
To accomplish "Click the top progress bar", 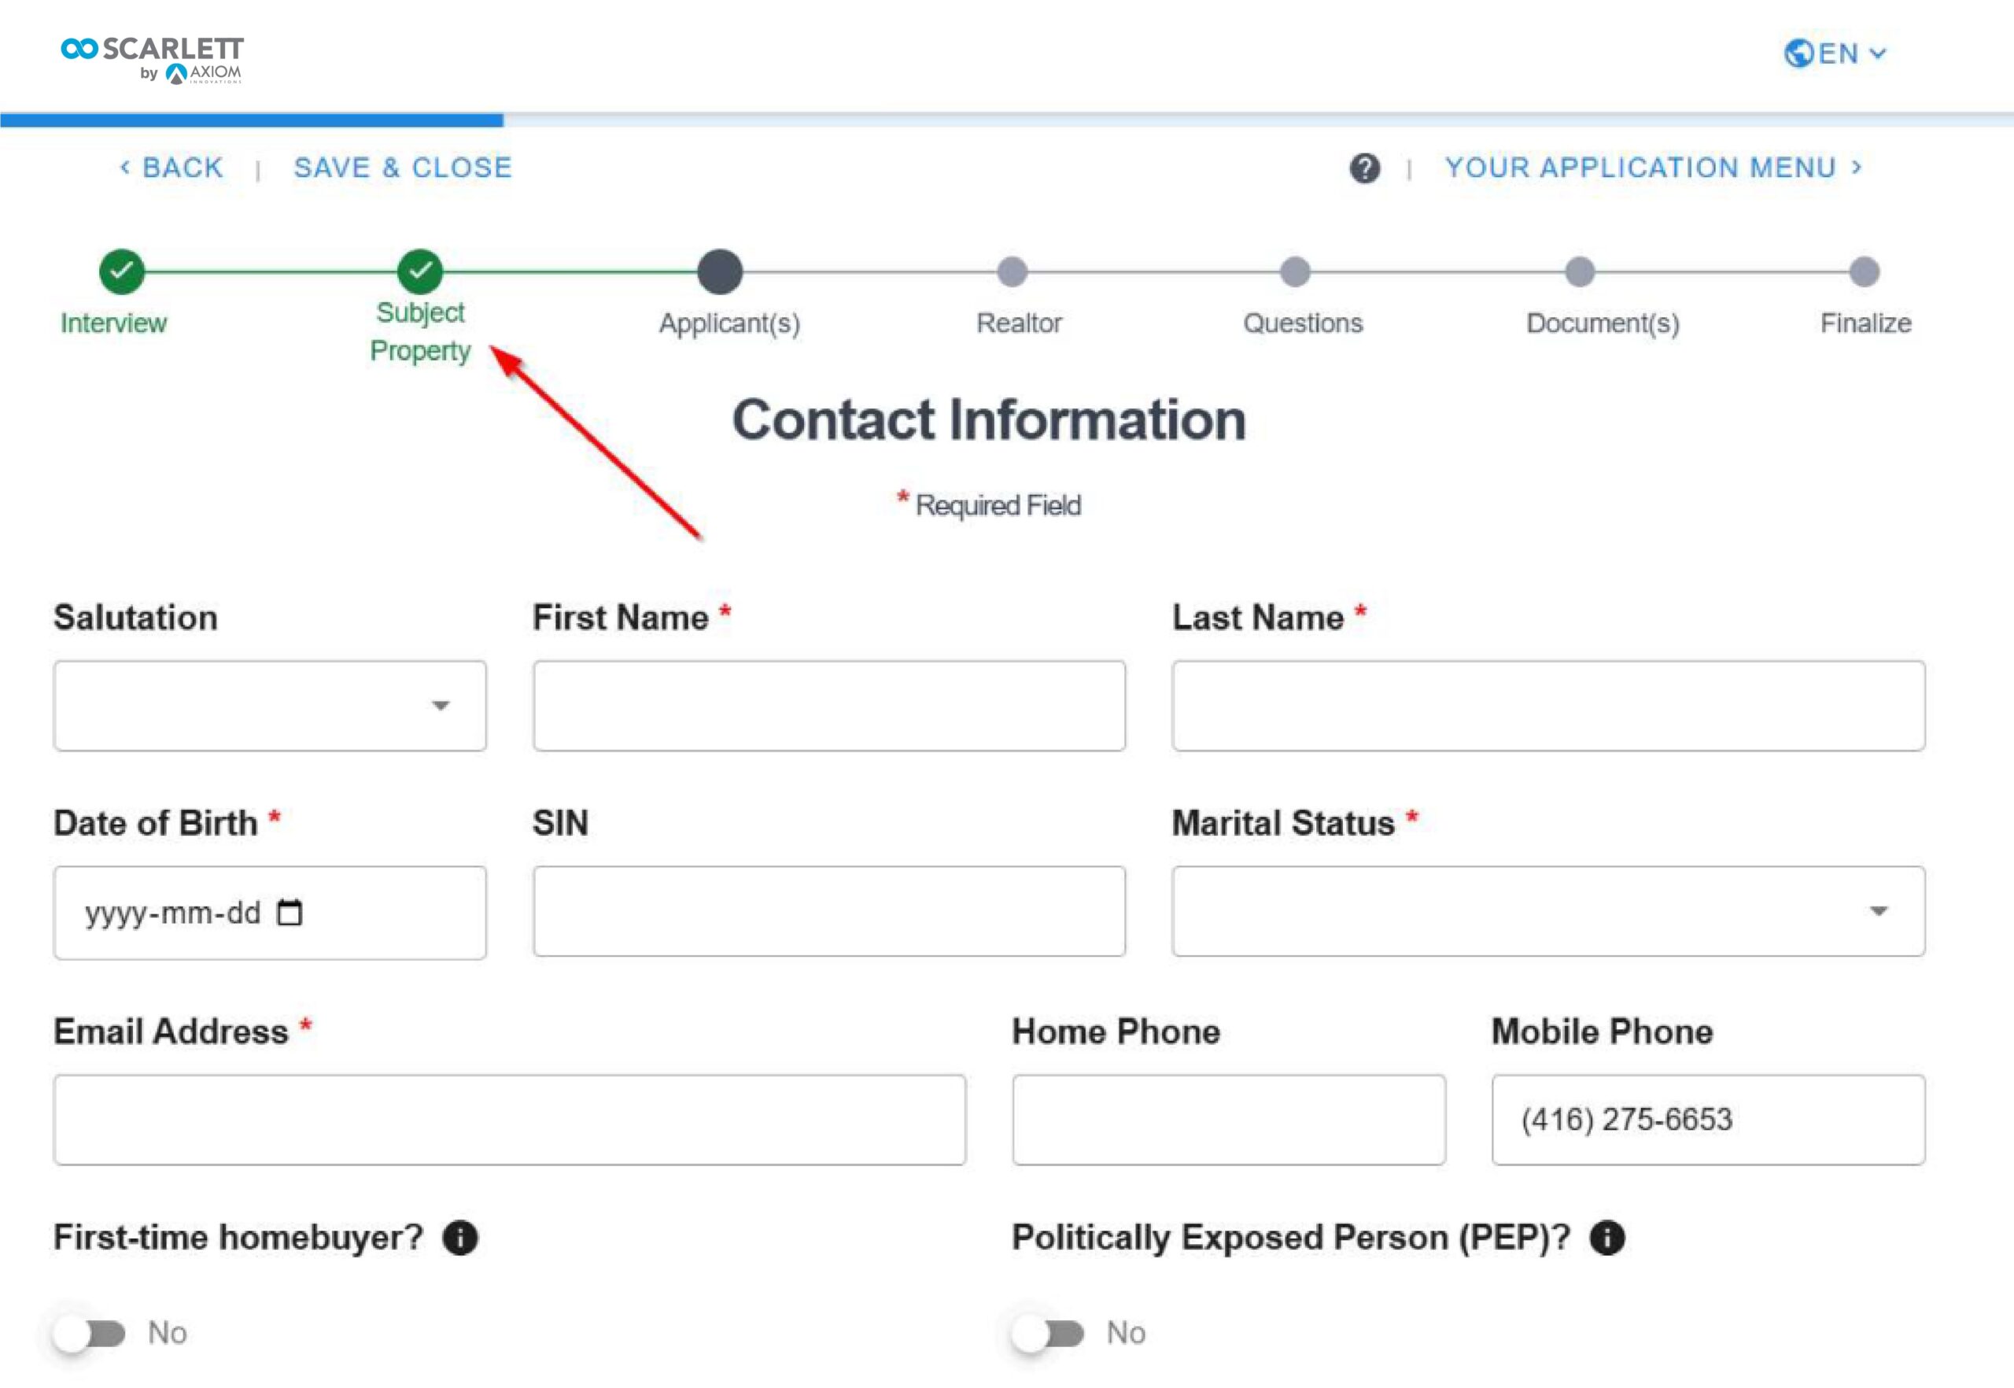I will coord(1007,120).
